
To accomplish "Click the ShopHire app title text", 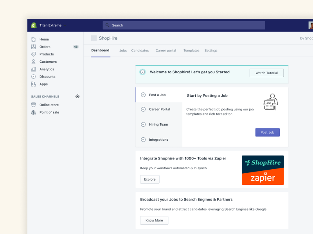I will (108, 38).
